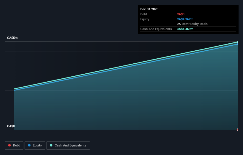
Task: Click the 'Equity' label in tooltip
Action: coord(145,19)
